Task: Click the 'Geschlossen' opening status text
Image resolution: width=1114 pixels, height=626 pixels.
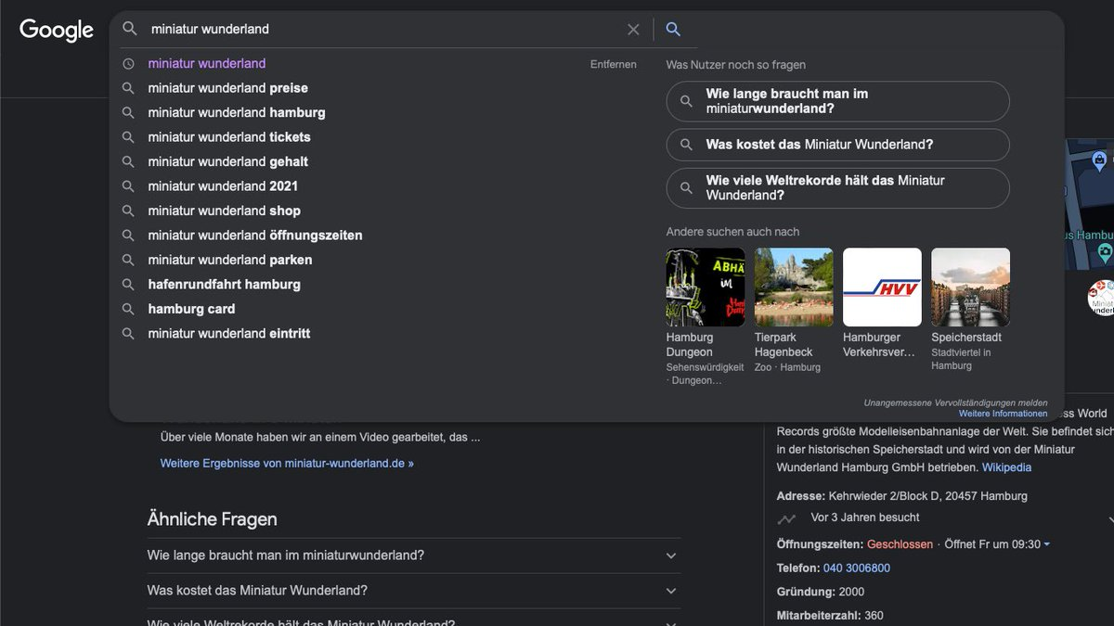Action: point(900,544)
